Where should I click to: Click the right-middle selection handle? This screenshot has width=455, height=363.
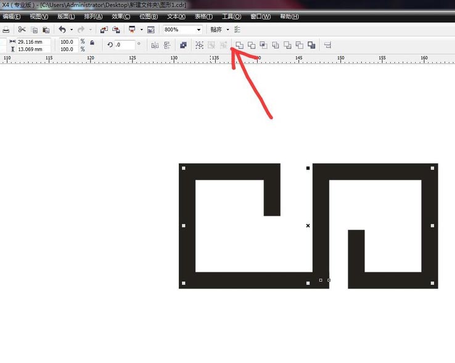[432, 226]
